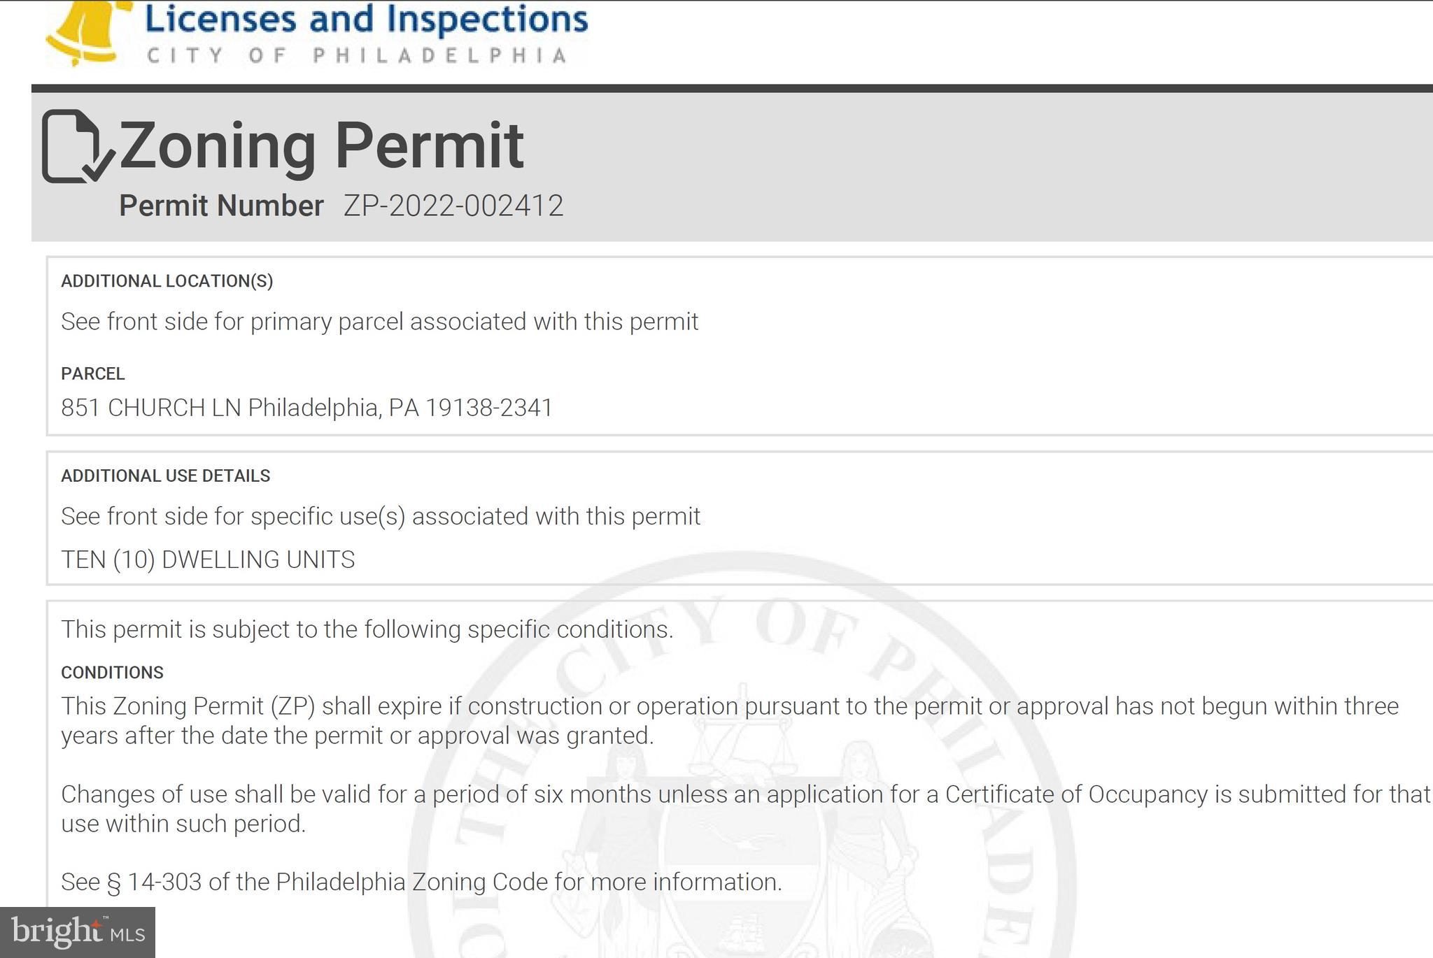Click the yellow Liberty Bell logo icon
1433x958 pixels.
point(87,31)
